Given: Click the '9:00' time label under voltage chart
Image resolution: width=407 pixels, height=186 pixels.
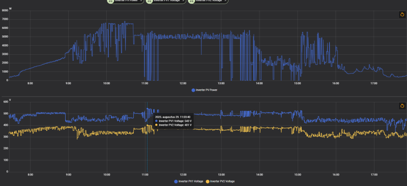Looking at the screenshot, I should tap(68, 175).
